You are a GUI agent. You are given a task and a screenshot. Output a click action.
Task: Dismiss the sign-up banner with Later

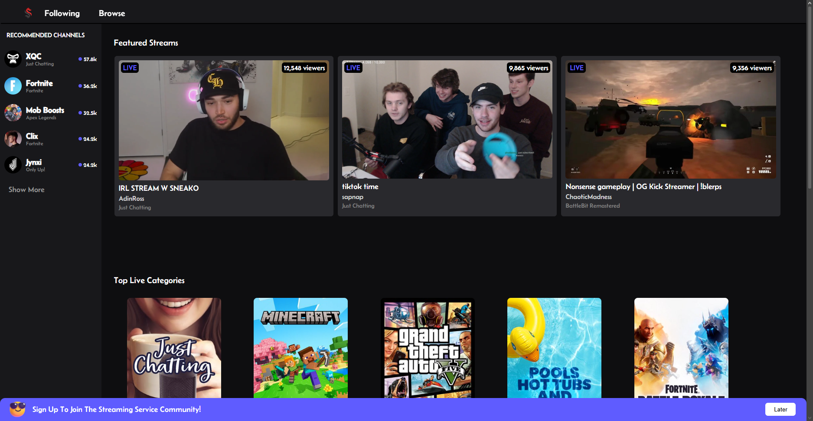click(x=780, y=409)
